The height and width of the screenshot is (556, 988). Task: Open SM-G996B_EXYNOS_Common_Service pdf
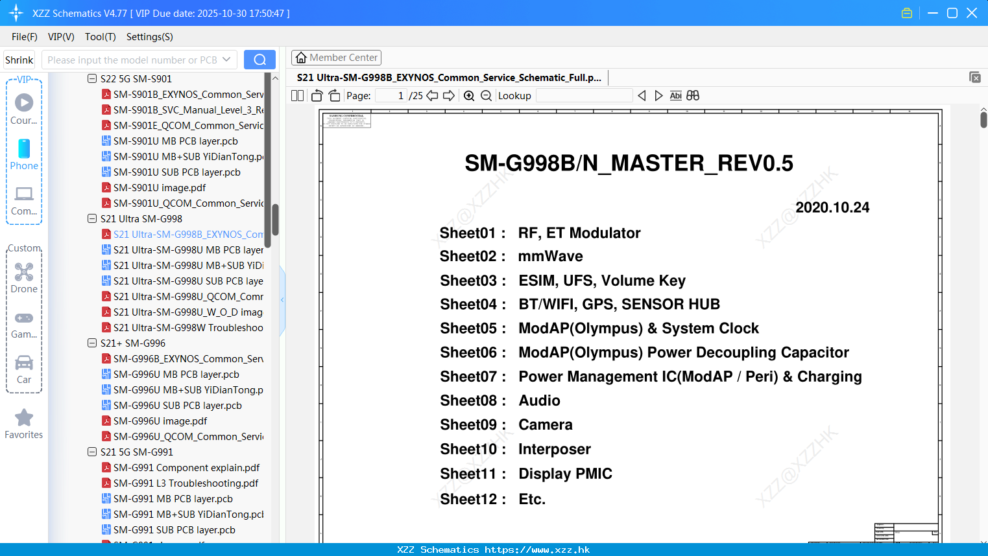183,358
